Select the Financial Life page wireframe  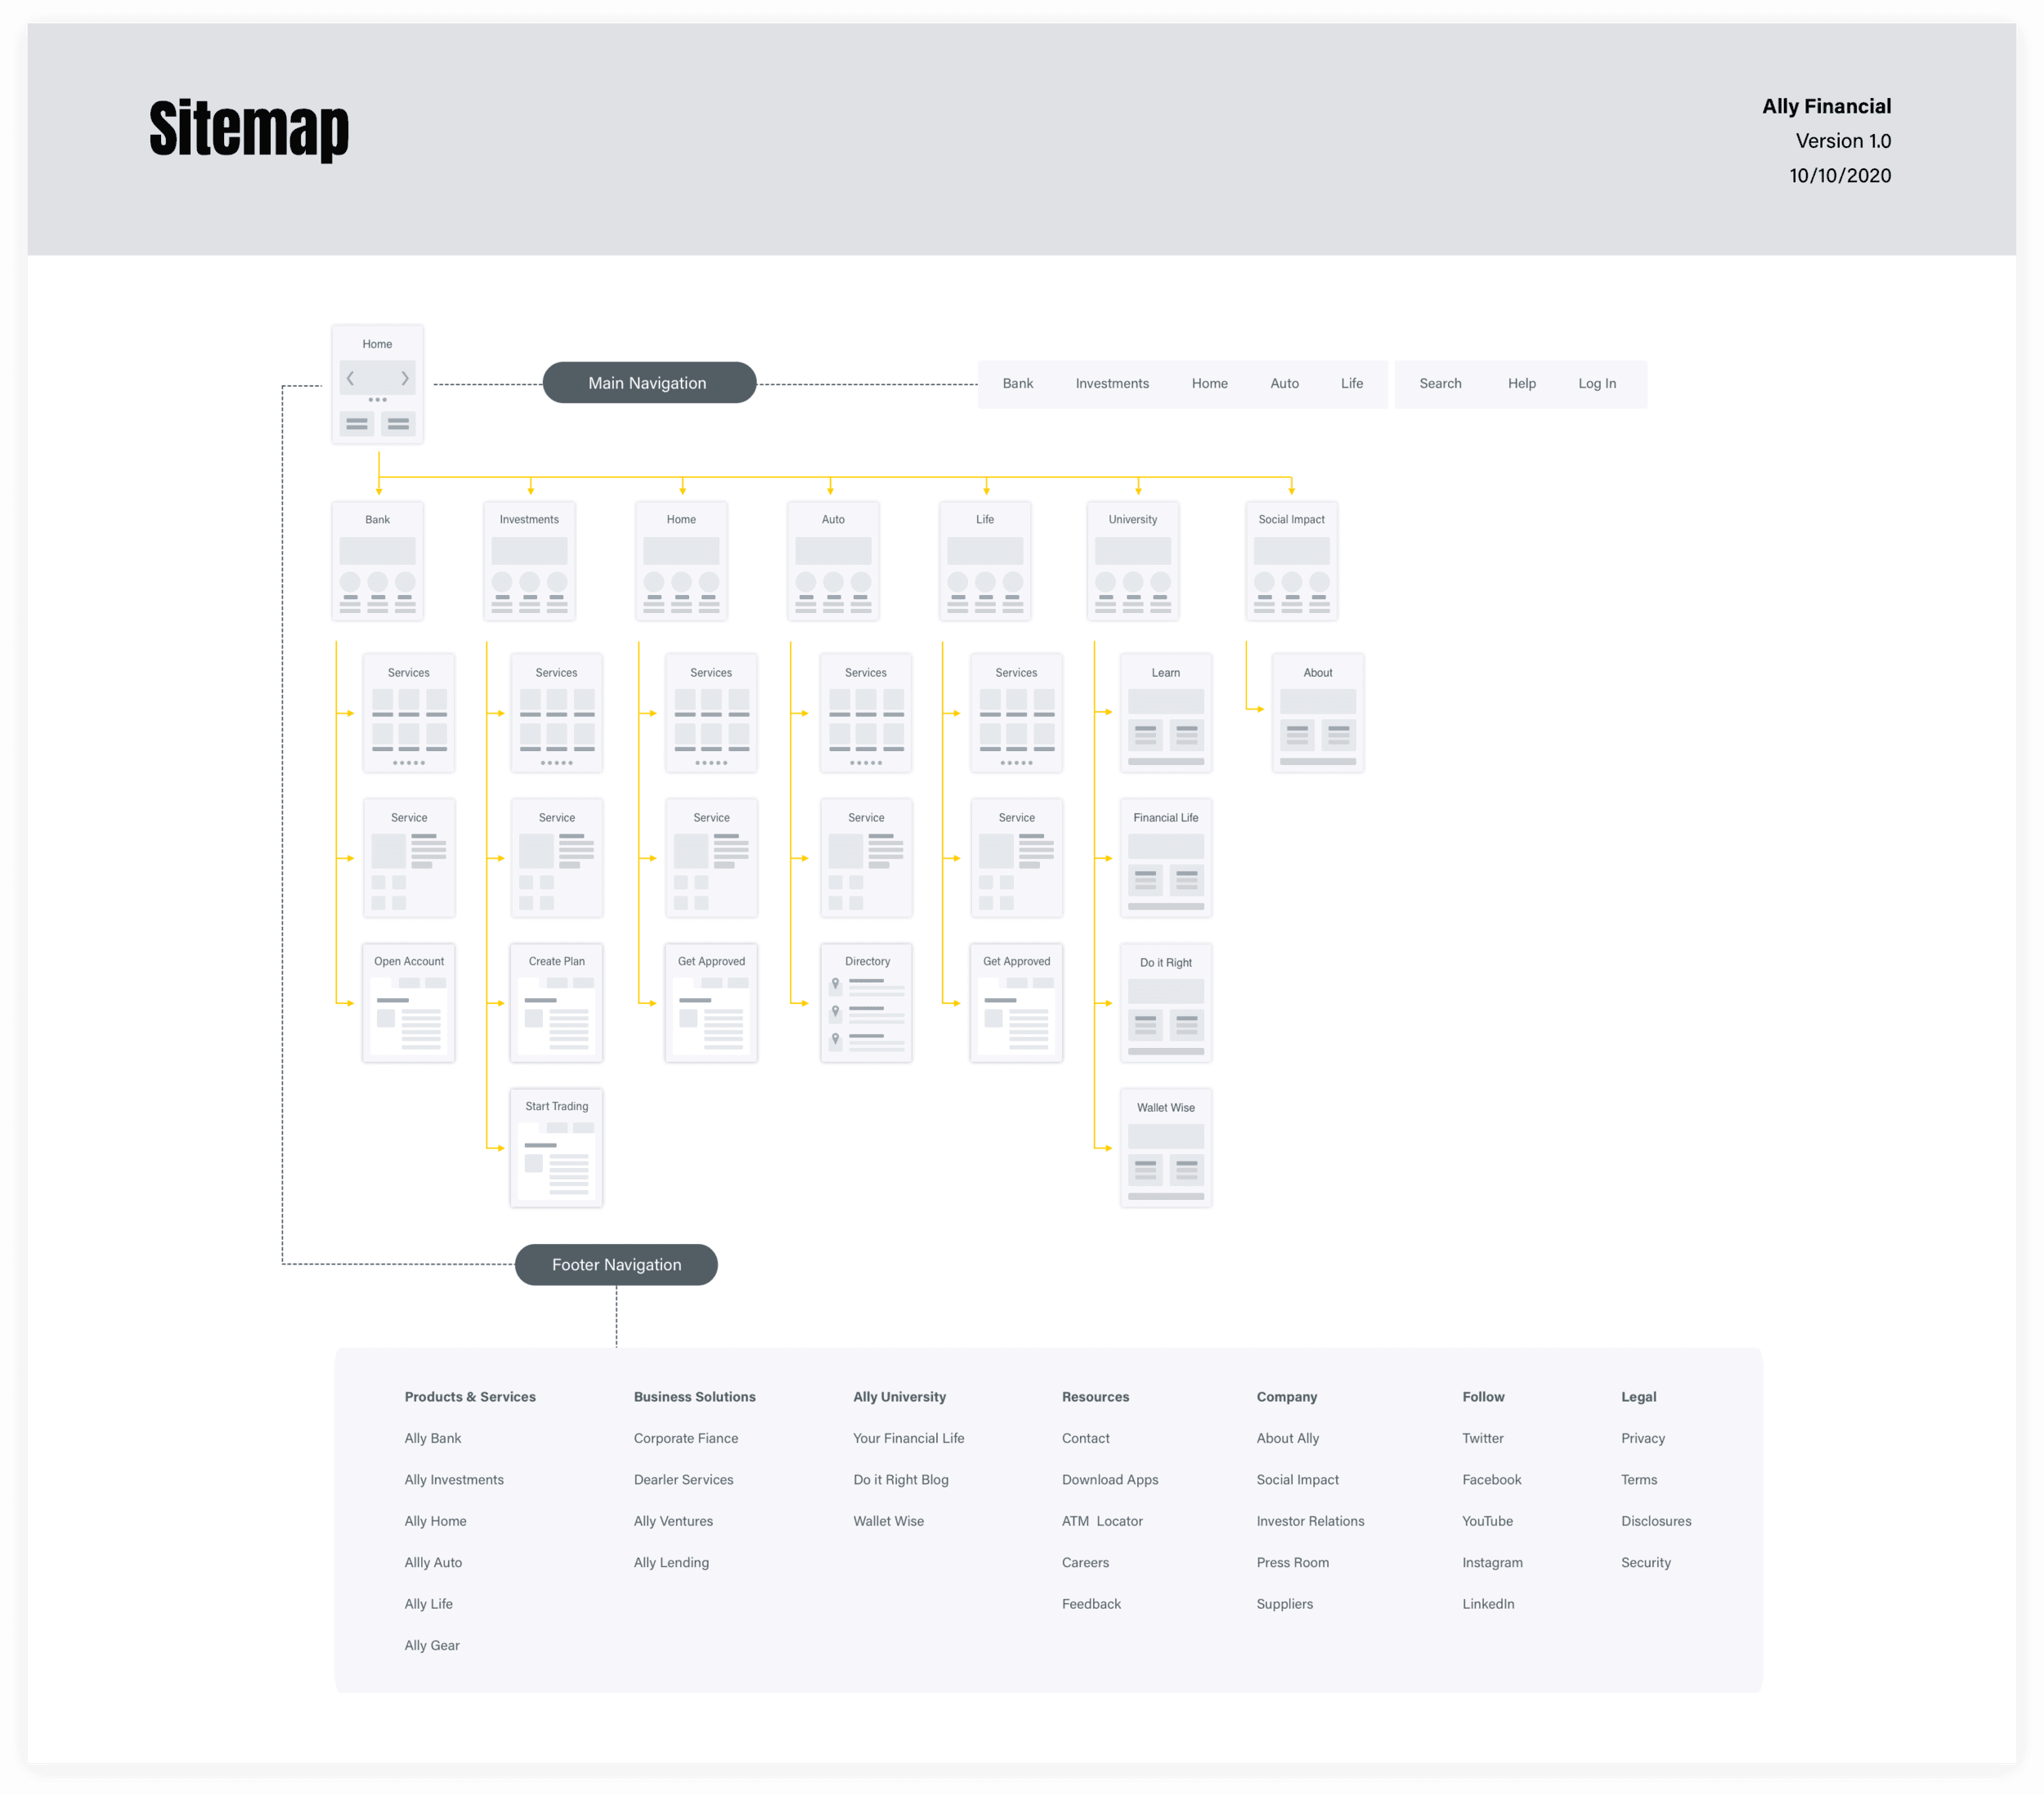click(1166, 858)
